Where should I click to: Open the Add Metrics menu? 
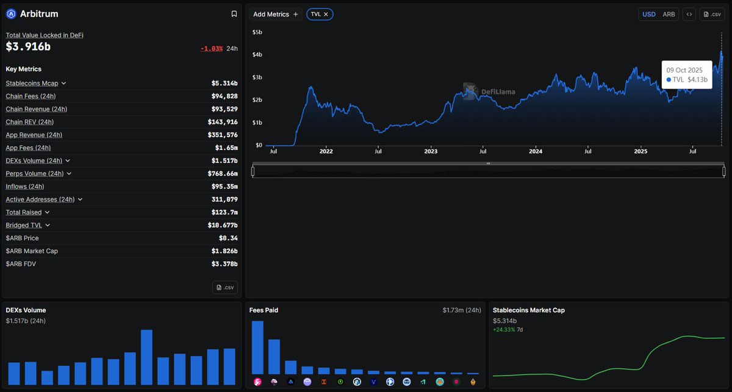(276, 14)
